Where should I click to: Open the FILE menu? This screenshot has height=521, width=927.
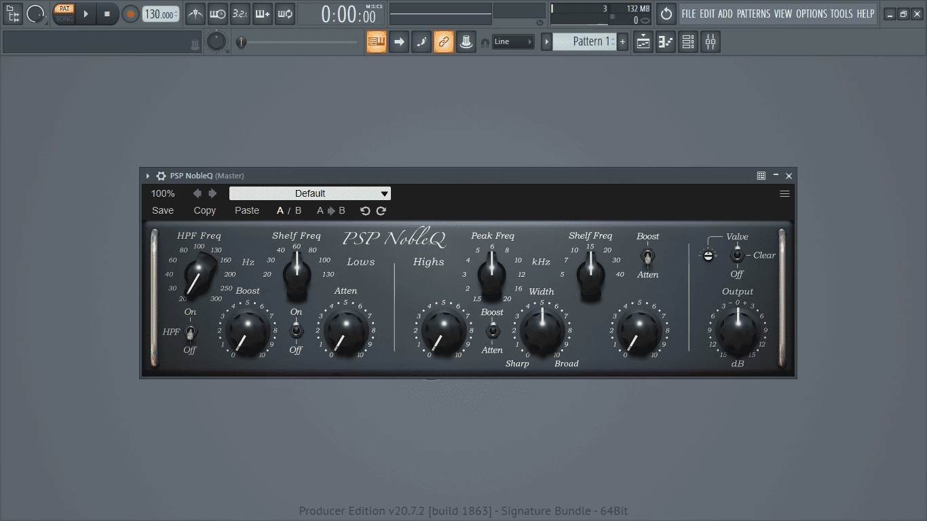coord(689,14)
